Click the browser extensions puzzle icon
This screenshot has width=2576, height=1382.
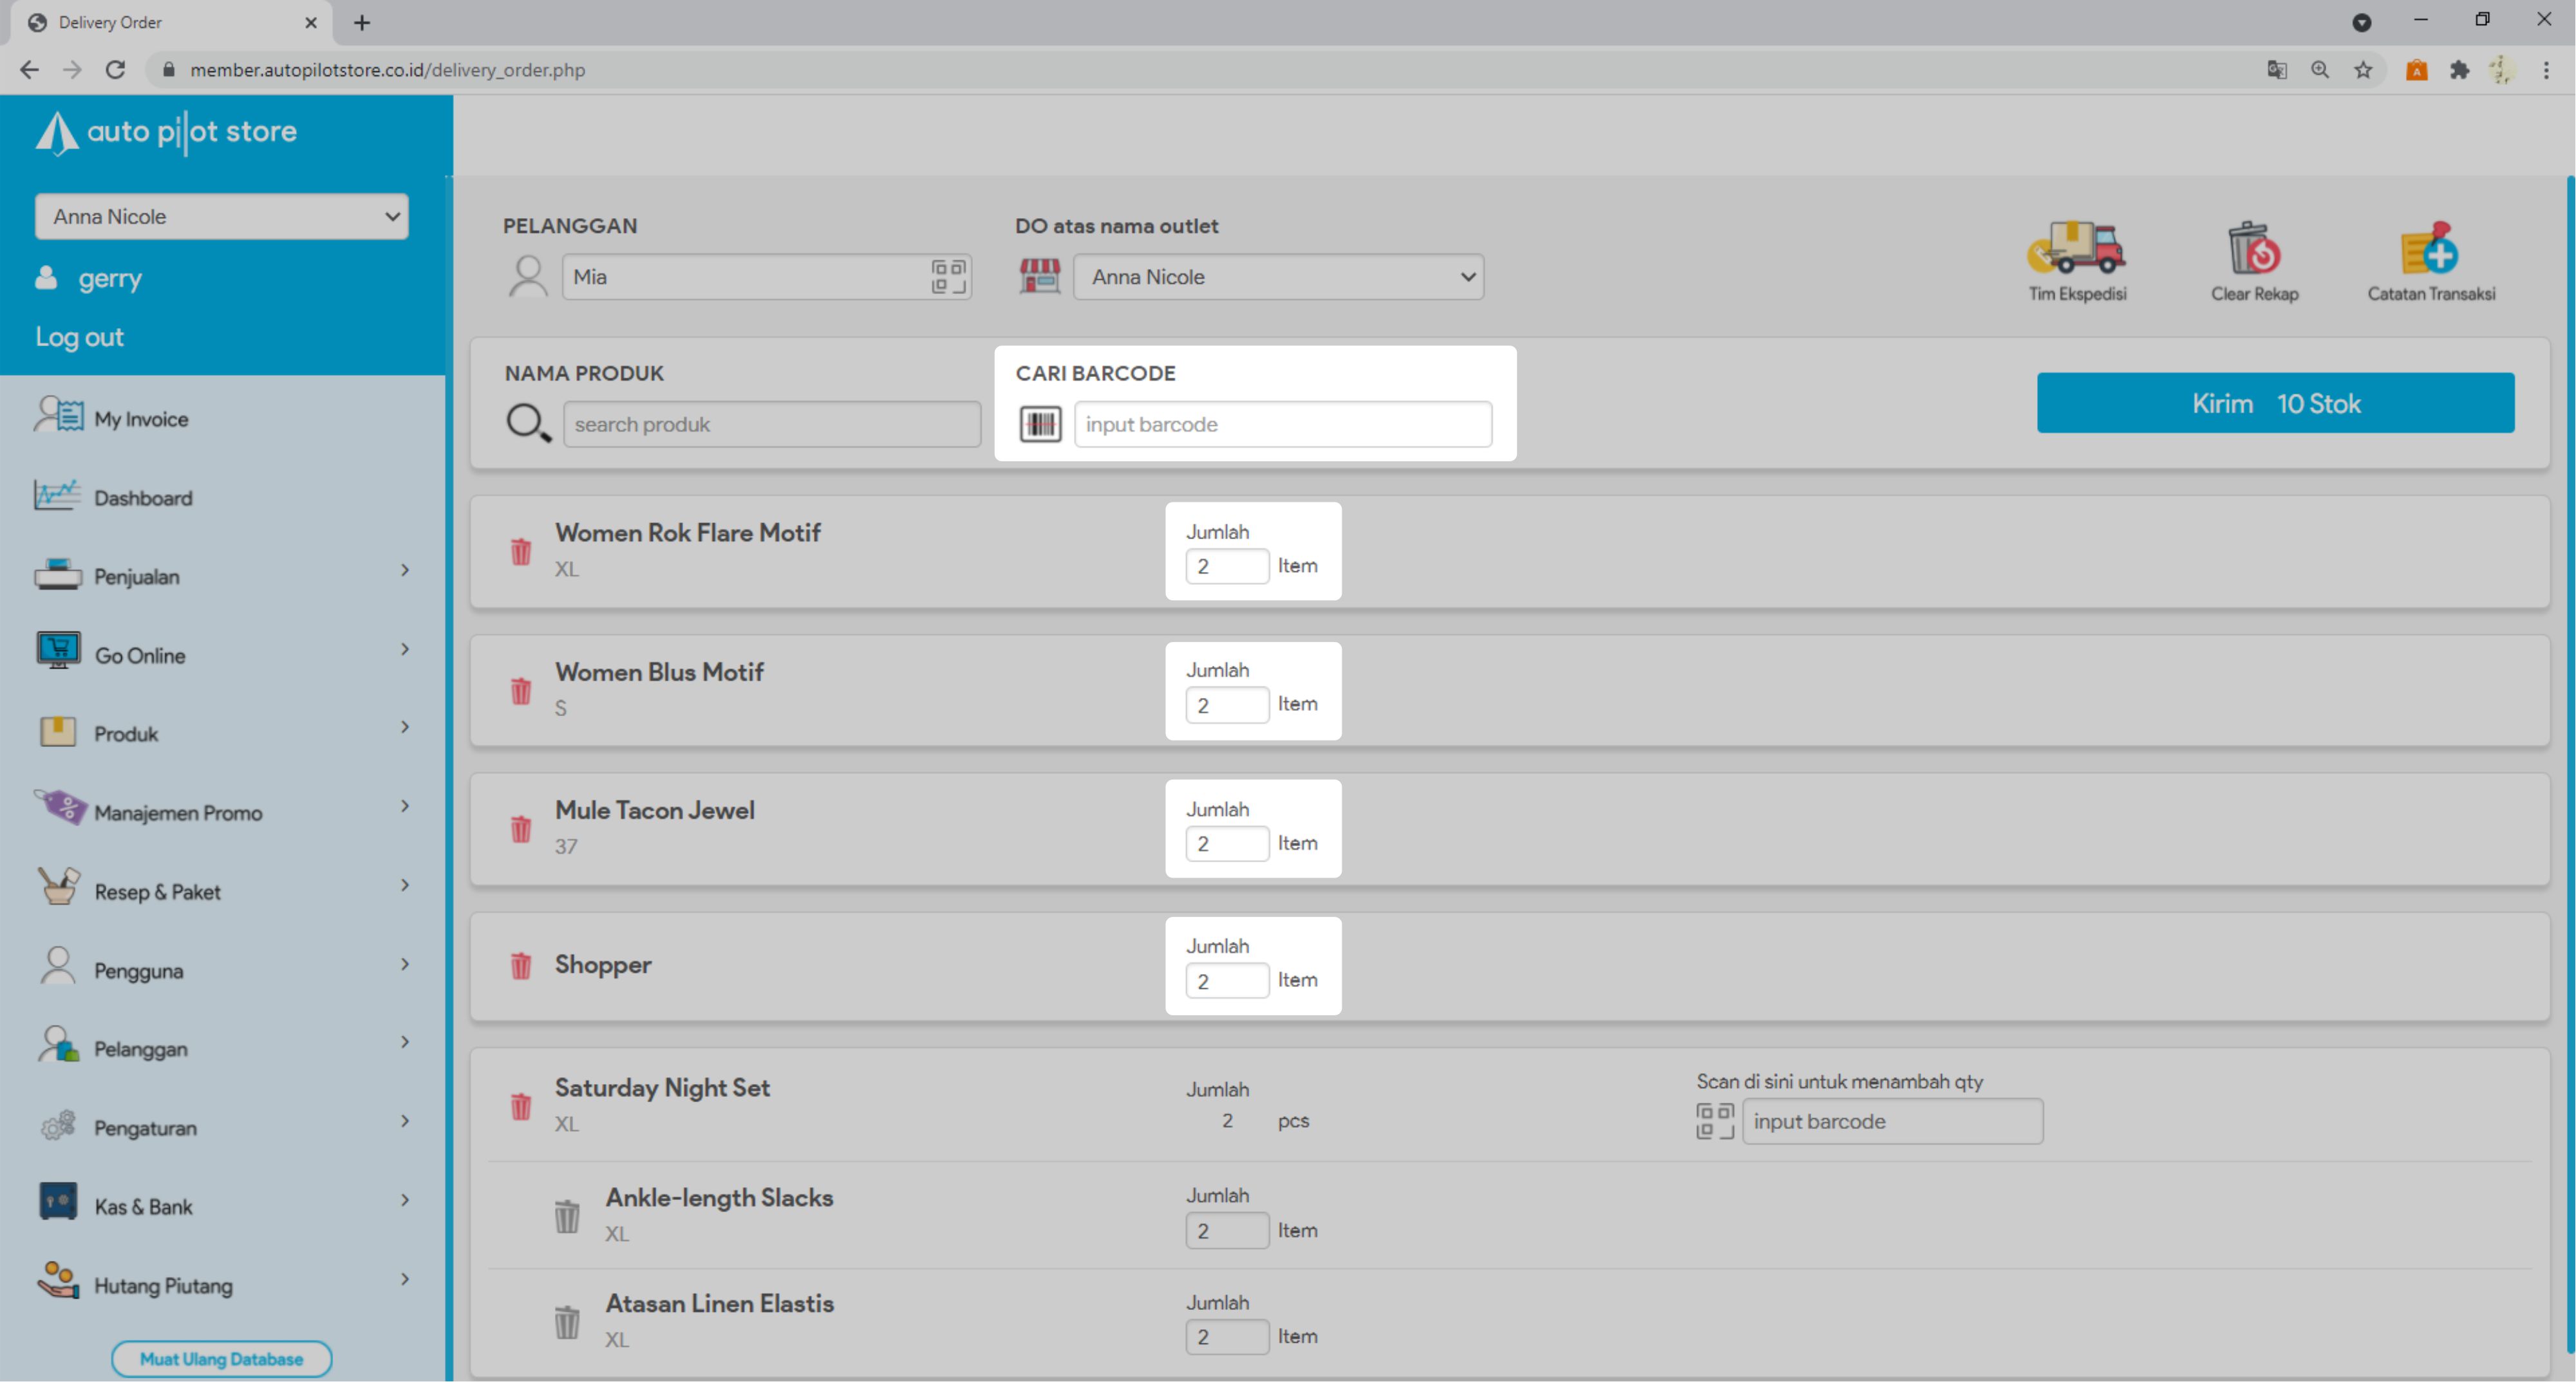pyautogui.click(x=2459, y=70)
